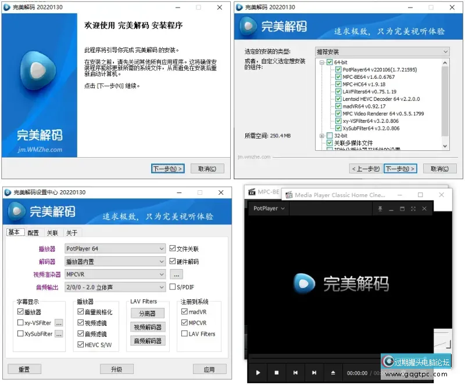Image resolution: width=465 pixels, height=385 pixels.
Task: Click the MPC-BE window icon
Action: pos(252,192)
